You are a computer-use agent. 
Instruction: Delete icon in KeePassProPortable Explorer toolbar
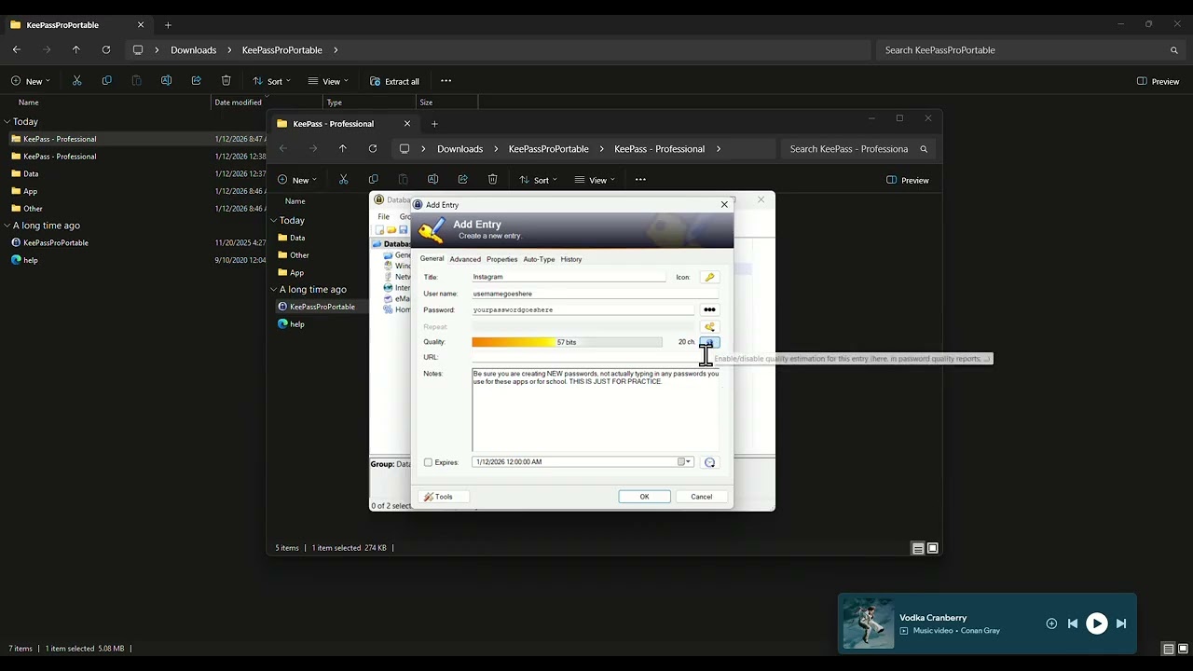point(226,81)
